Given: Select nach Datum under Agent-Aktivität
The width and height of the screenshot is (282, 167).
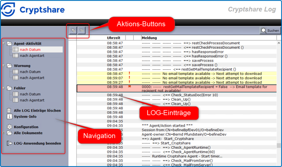Looking at the screenshot, I should pyautogui.click(x=30, y=50).
